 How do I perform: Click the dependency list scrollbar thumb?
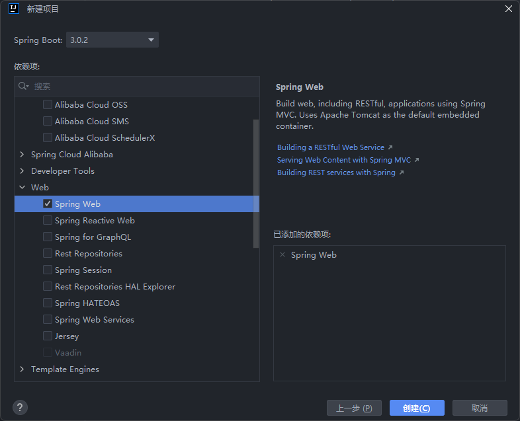(x=255, y=184)
